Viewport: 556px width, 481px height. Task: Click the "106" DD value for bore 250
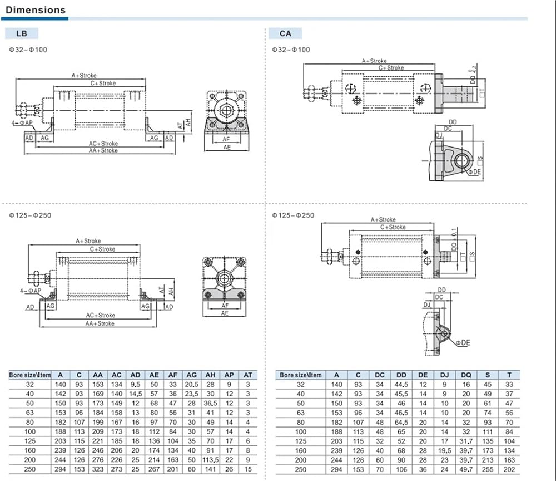click(401, 469)
